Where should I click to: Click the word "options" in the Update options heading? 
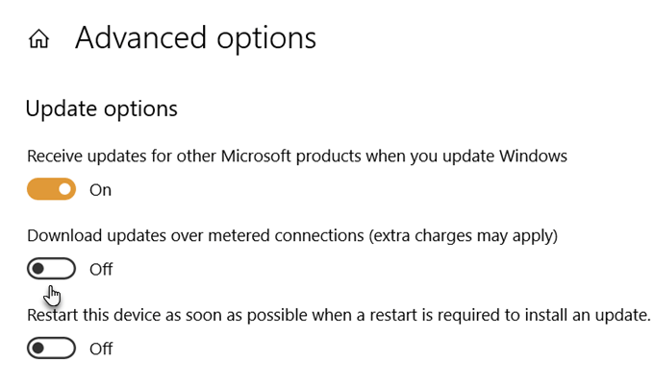click(141, 108)
